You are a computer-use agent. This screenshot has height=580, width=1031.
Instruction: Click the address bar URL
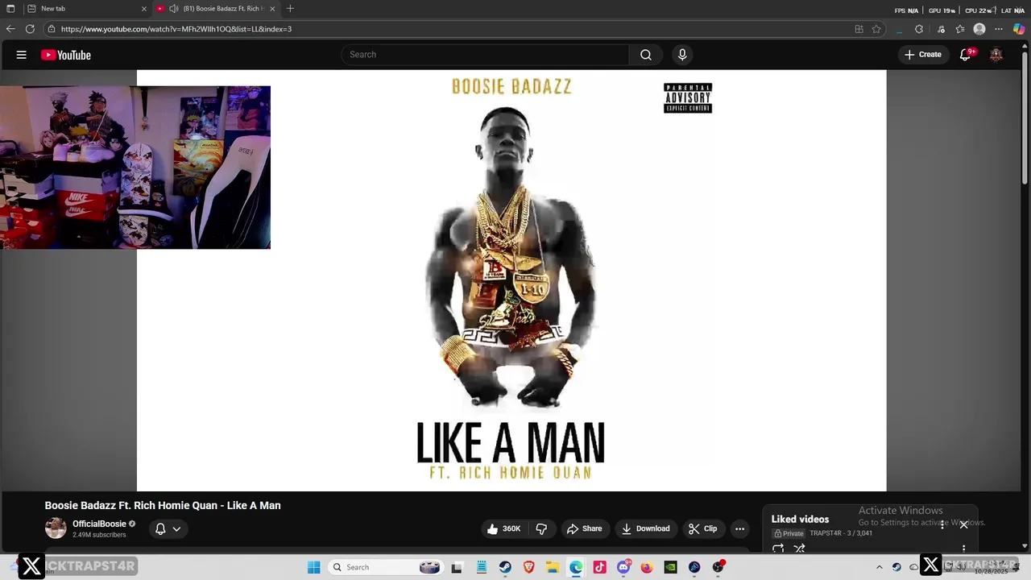pyautogui.click(x=176, y=29)
